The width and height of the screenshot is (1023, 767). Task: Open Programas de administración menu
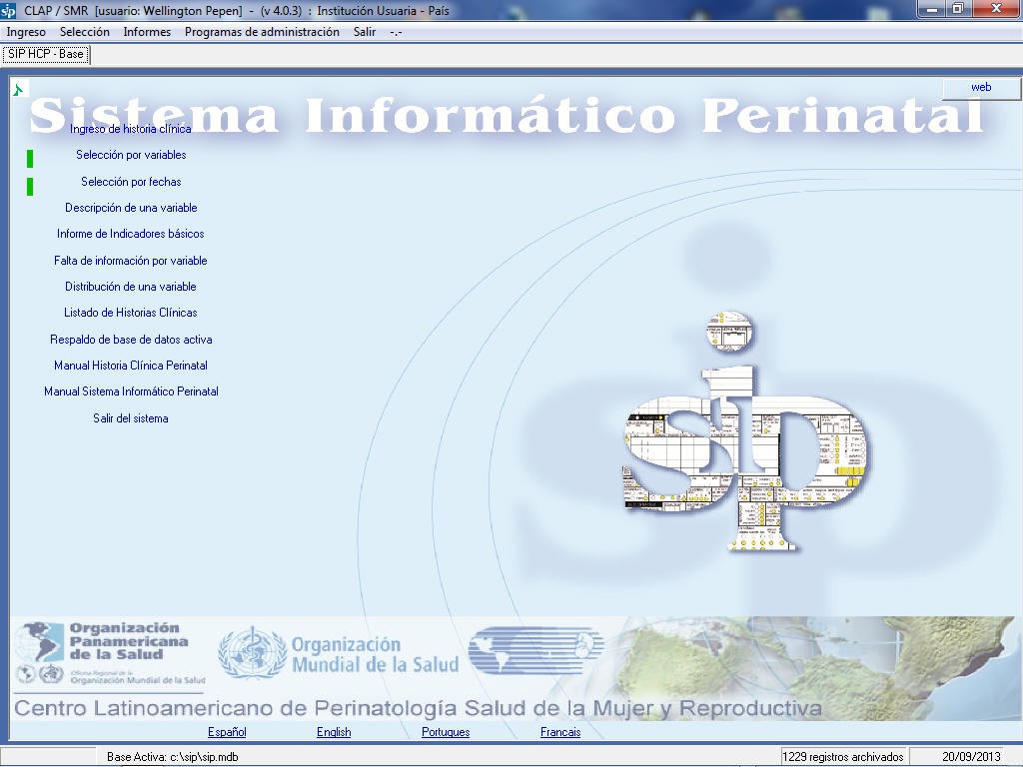click(x=262, y=32)
